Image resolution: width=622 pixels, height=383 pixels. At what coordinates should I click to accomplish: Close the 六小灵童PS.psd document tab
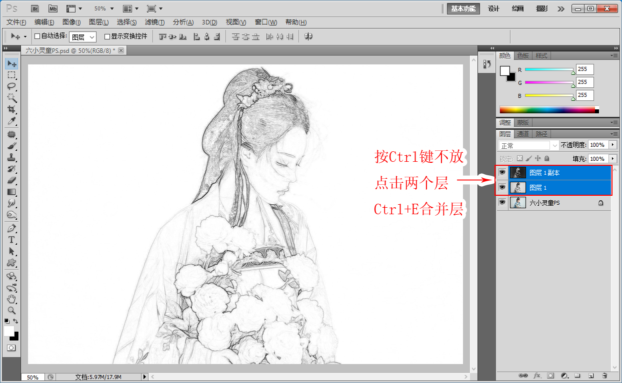[121, 50]
